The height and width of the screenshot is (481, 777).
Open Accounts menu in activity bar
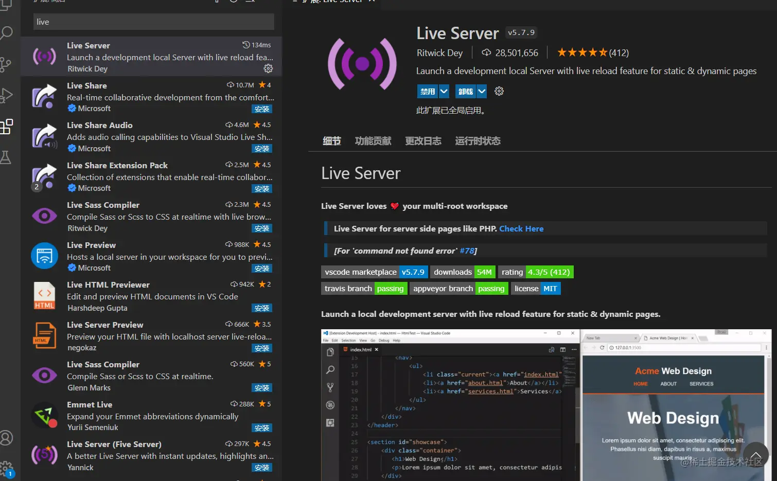click(6, 438)
